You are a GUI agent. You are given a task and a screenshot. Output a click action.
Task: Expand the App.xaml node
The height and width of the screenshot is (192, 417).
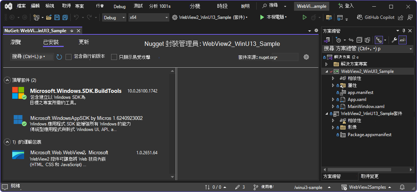333,100
